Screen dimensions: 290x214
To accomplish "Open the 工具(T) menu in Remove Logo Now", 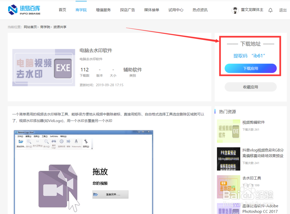I will (x=45, y=136).
